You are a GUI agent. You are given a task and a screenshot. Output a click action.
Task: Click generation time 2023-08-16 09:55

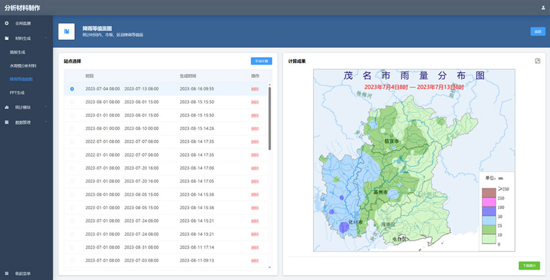click(x=197, y=89)
